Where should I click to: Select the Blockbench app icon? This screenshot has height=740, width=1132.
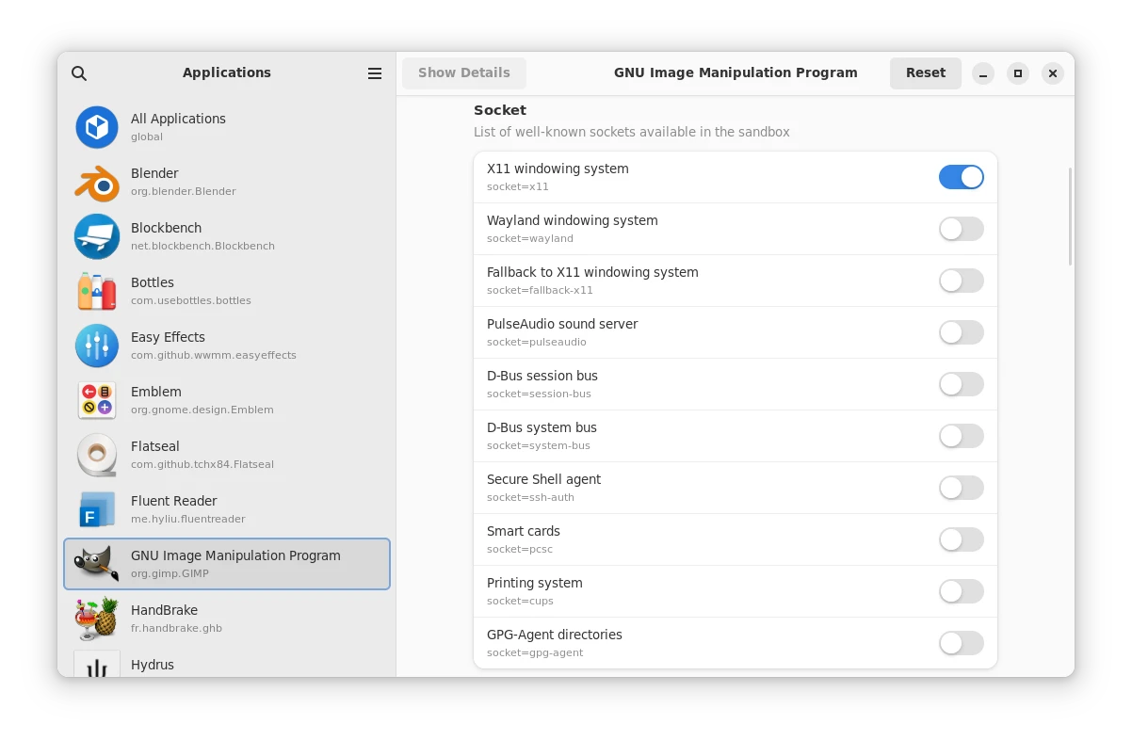point(97,237)
